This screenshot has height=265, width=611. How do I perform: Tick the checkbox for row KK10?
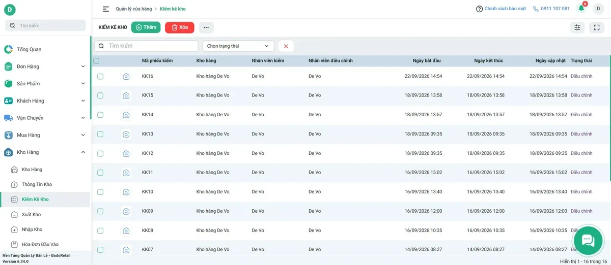[100, 192]
